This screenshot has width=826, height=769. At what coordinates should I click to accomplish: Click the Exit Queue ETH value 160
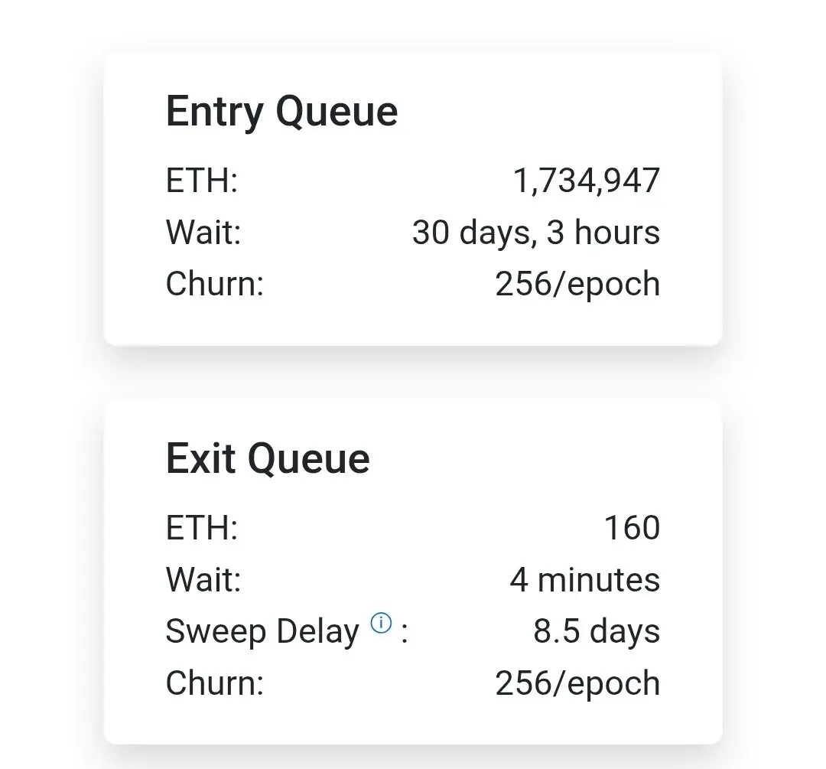click(632, 527)
